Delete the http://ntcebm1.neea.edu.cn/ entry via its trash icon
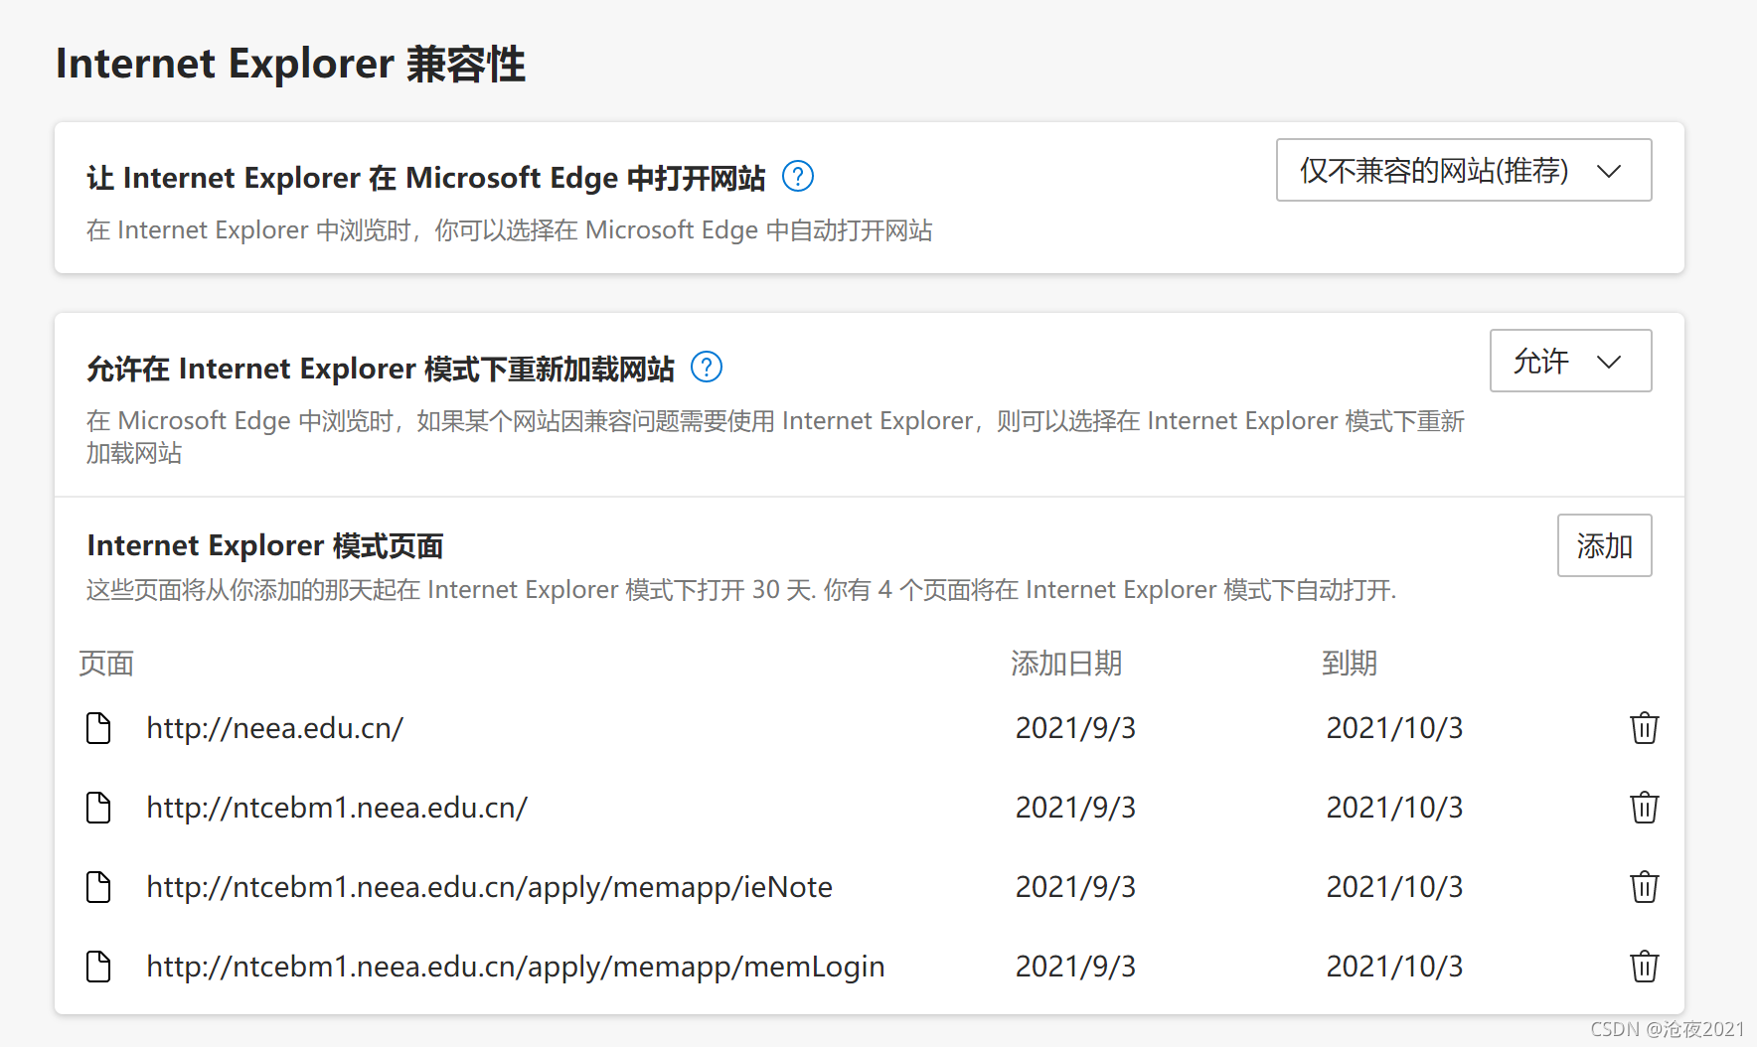1757x1047 pixels. 1645,808
